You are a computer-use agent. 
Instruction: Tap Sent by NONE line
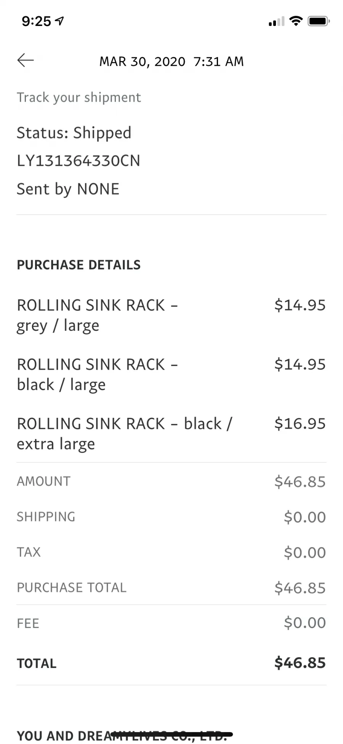click(x=68, y=189)
